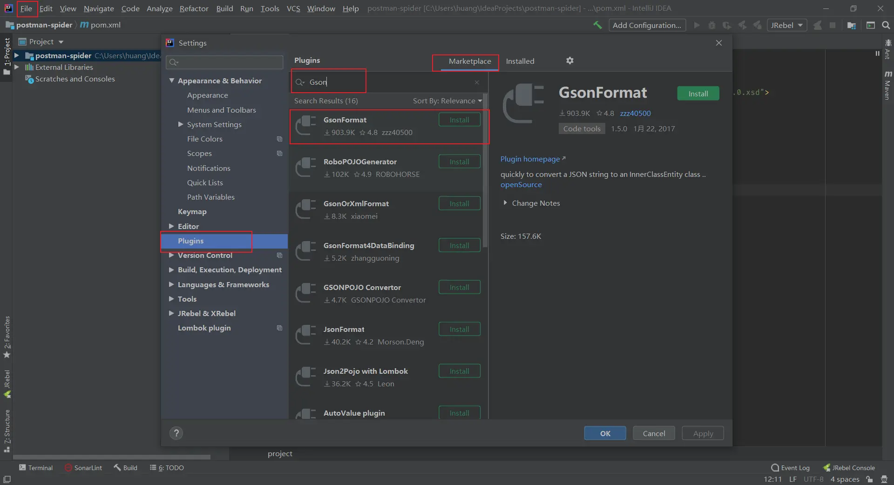Screen dimensions: 894x485
Task: Open the Ant tool window
Action: 888,49
